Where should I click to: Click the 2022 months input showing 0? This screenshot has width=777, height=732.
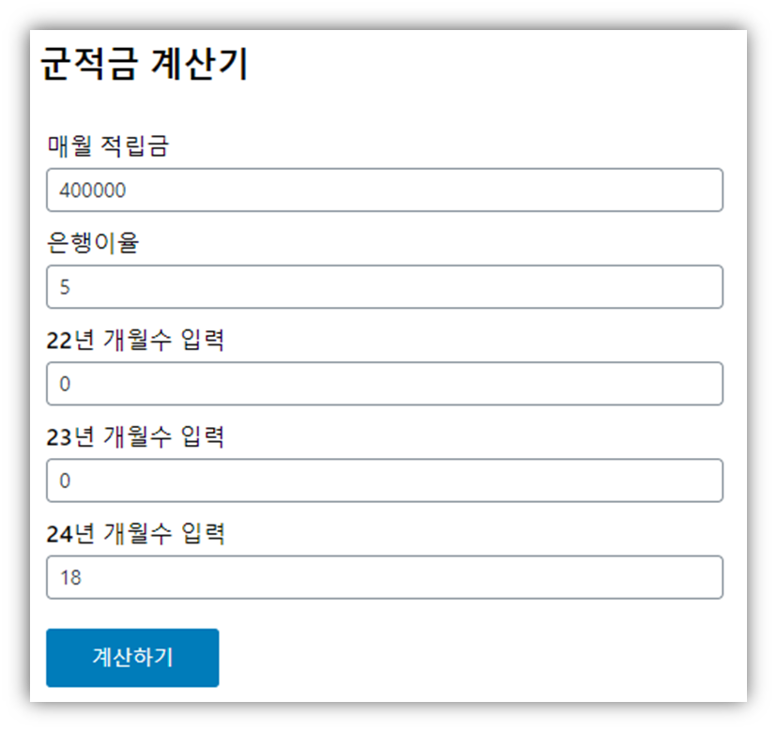[x=385, y=383]
